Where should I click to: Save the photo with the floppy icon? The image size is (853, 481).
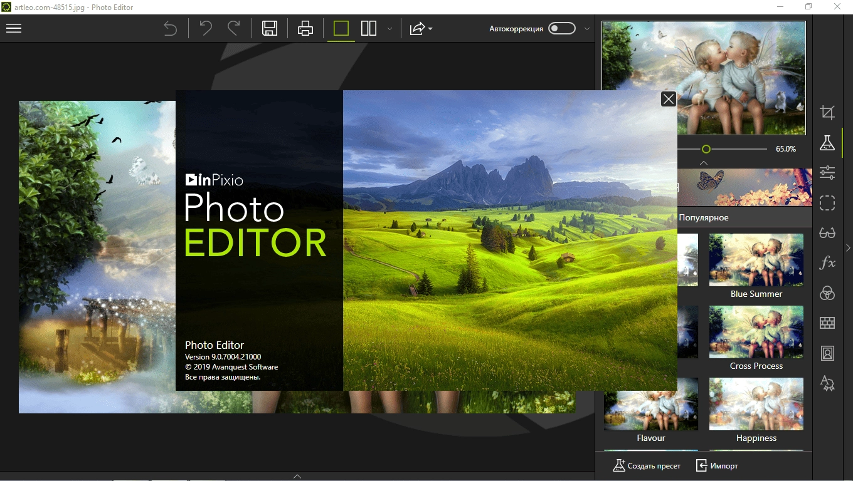coord(270,28)
